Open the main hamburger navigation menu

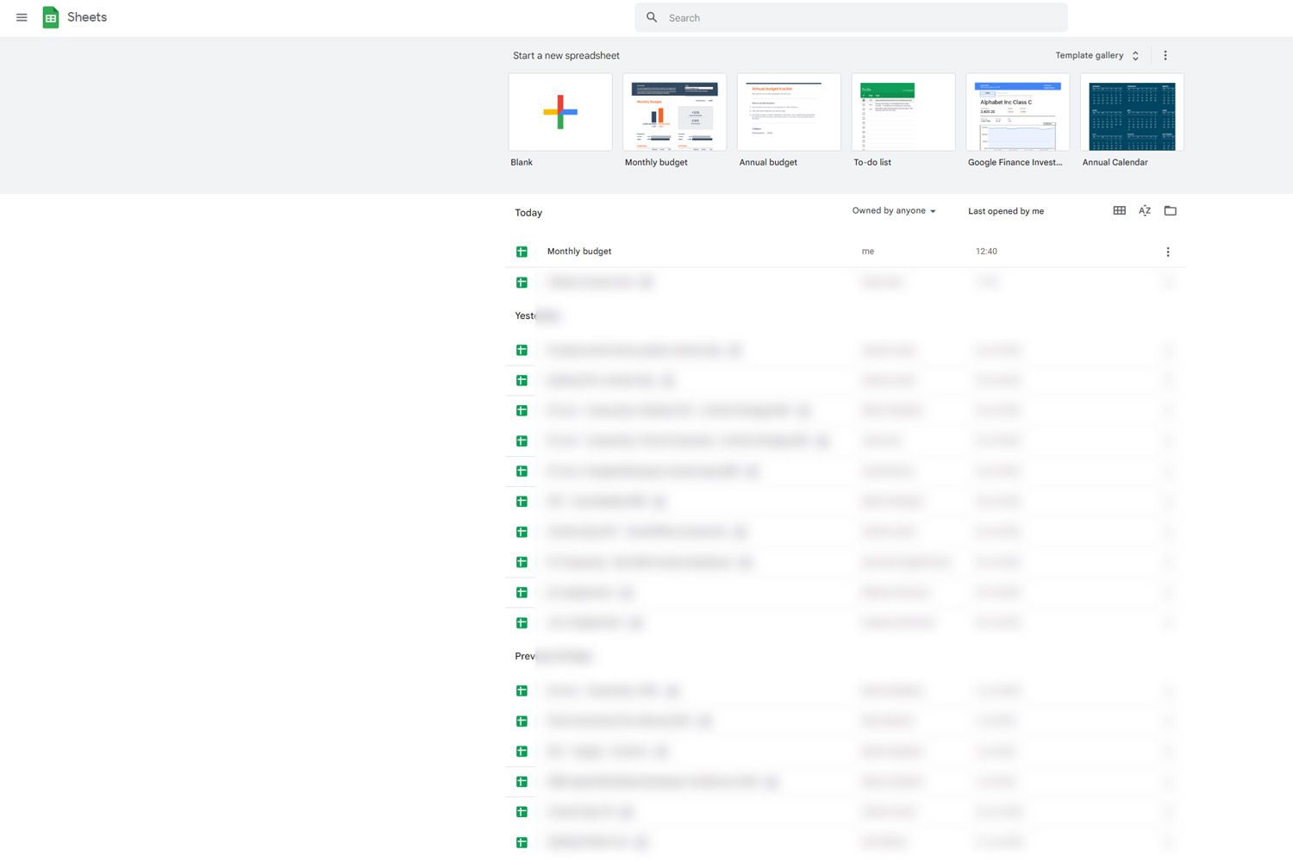[22, 17]
